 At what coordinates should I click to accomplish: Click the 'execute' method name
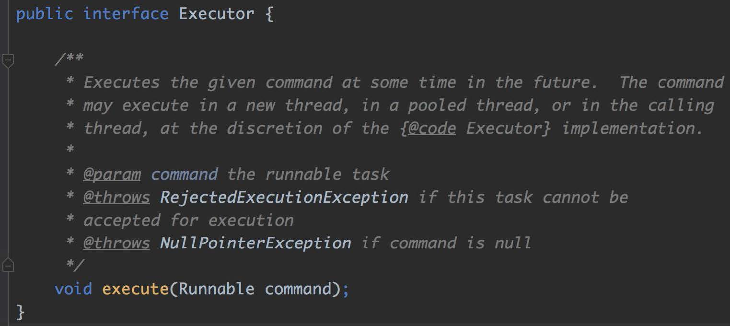[x=134, y=289]
